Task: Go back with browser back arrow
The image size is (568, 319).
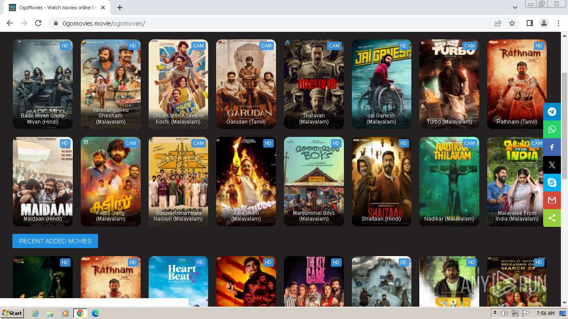Action: click(10, 23)
